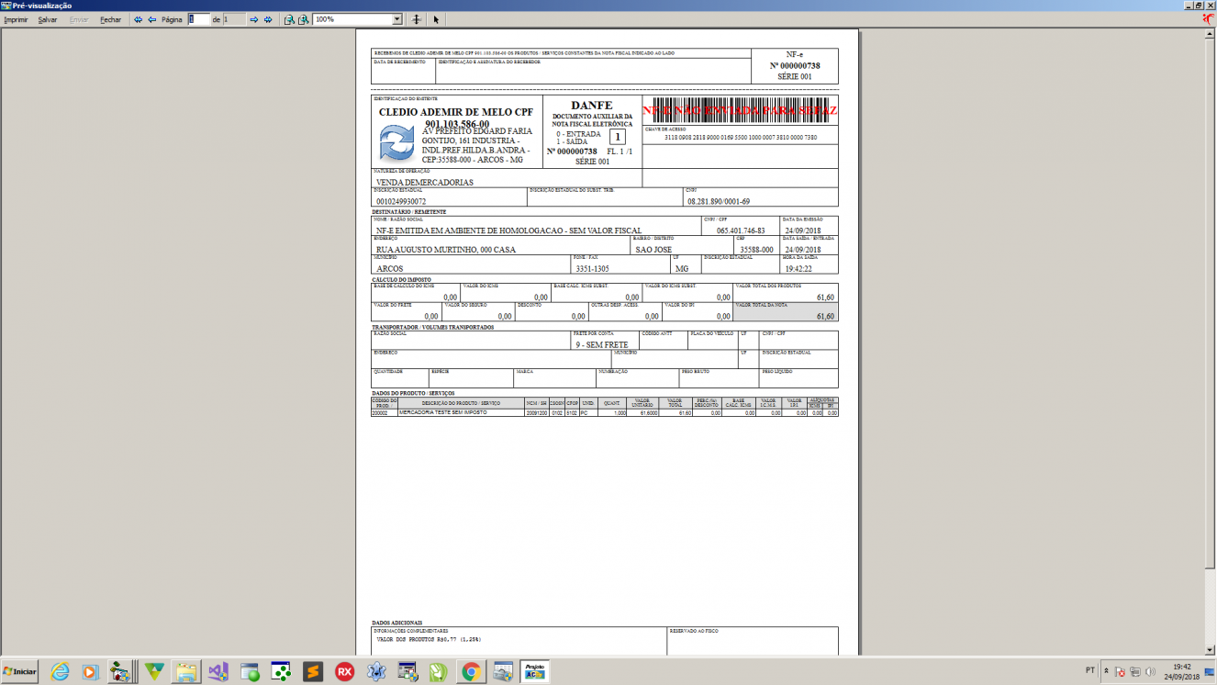Viewport: 1217px width, 685px height.
Task: Open the 100% zoom dropdown
Action: pos(397,19)
